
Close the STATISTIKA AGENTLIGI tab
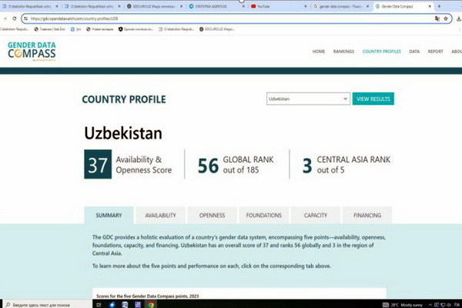tap(243, 6)
